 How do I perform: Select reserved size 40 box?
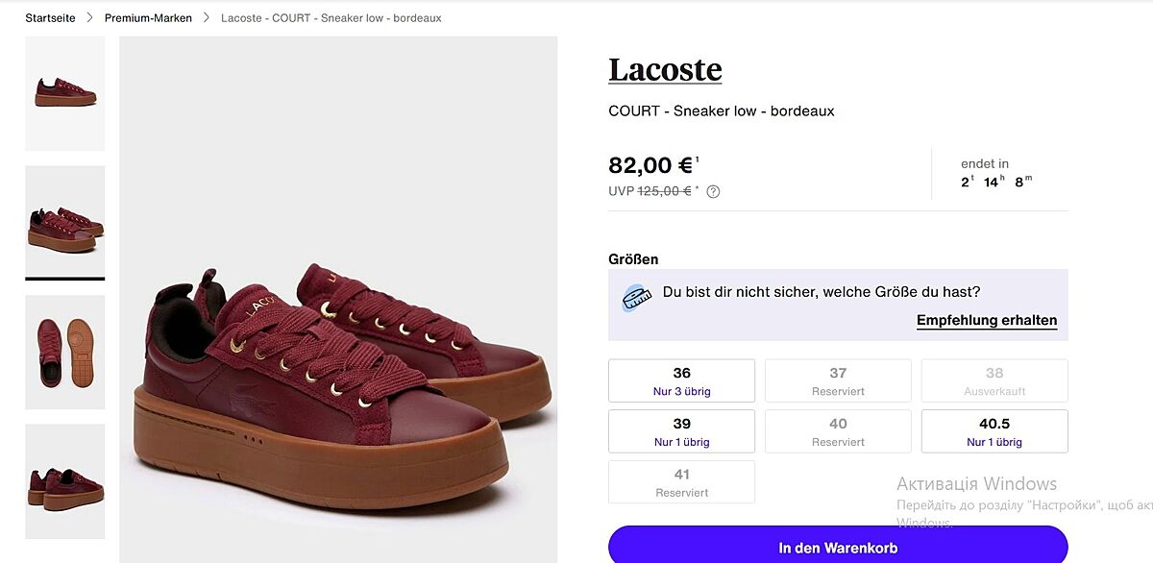click(838, 431)
